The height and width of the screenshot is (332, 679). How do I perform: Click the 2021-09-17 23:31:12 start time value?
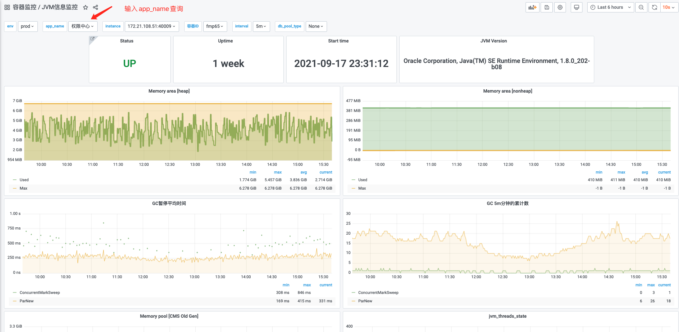[x=341, y=64]
